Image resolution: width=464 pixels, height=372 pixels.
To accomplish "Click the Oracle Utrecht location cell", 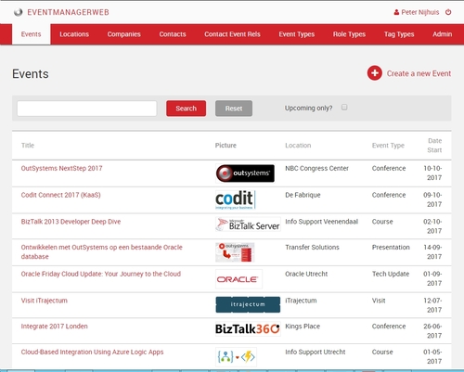I will point(306,274).
